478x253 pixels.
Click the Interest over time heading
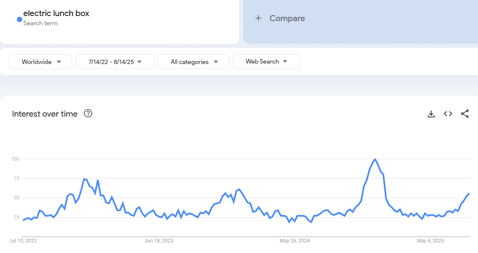click(45, 114)
